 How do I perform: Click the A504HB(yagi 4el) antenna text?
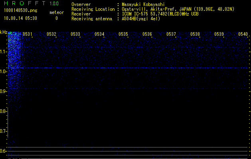(141, 19)
